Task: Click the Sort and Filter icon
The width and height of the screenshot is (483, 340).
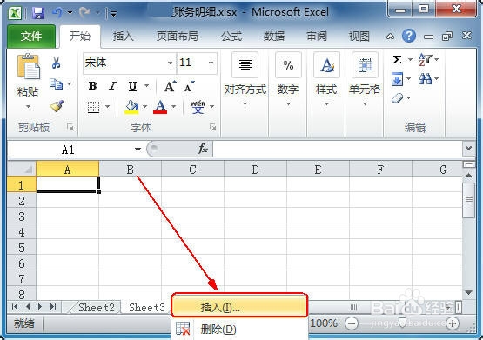Action: 425,59
